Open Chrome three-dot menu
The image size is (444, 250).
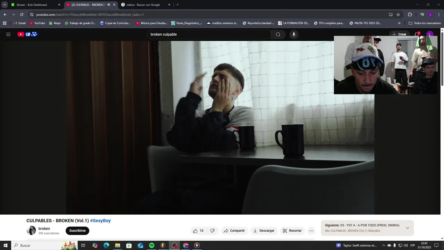439,15
